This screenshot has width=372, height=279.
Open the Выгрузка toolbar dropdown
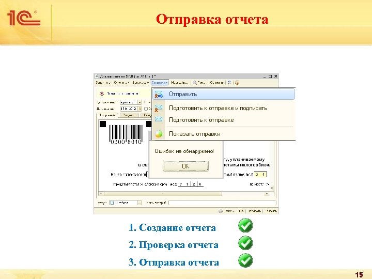[x=141, y=83]
